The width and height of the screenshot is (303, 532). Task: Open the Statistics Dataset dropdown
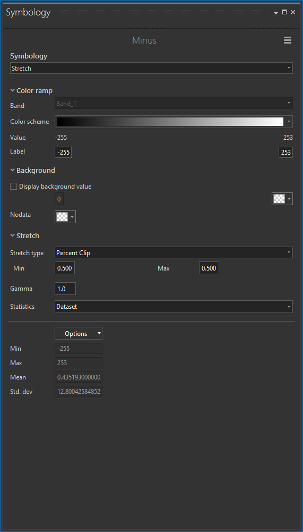point(174,306)
